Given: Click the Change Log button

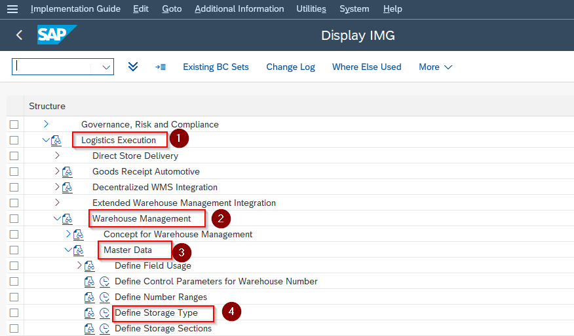Looking at the screenshot, I should click(291, 67).
